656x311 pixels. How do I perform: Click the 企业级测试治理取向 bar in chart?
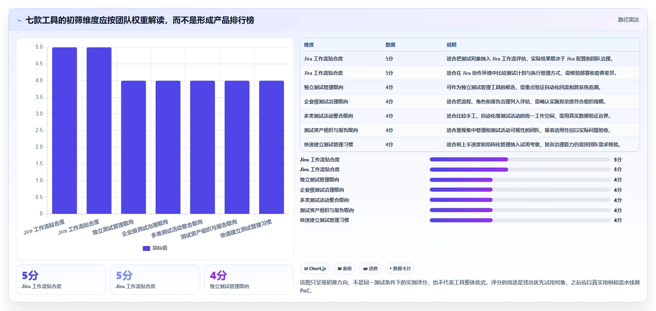click(x=168, y=147)
